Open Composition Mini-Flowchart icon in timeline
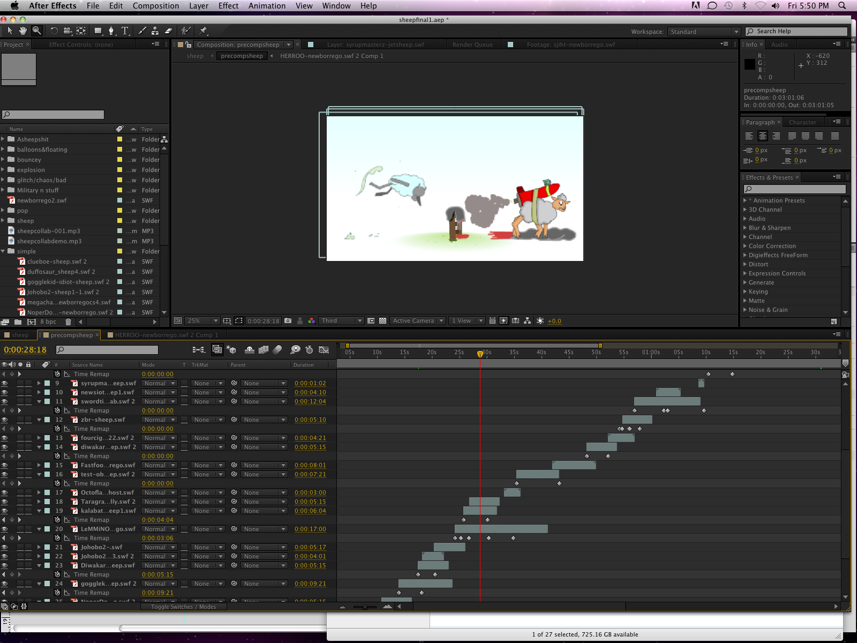 tap(199, 350)
